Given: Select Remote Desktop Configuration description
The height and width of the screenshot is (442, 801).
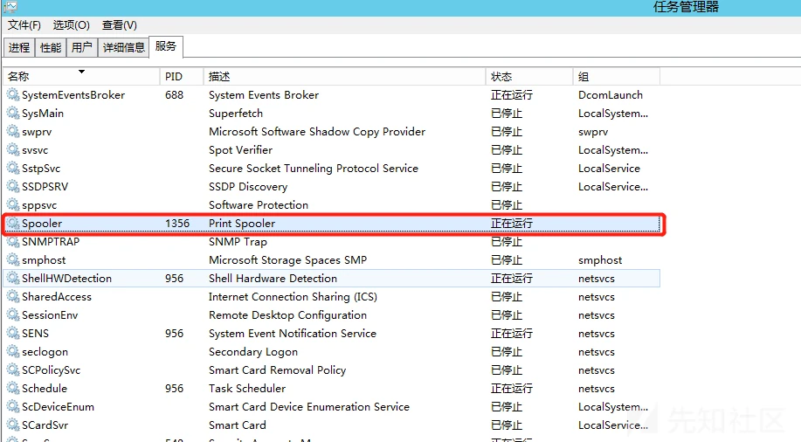Looking at the screenshot, I should (287, 314).
